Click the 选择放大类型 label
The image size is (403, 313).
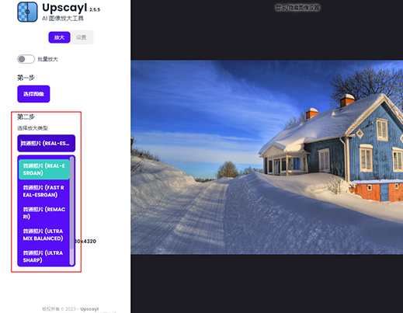pos(33,128)
